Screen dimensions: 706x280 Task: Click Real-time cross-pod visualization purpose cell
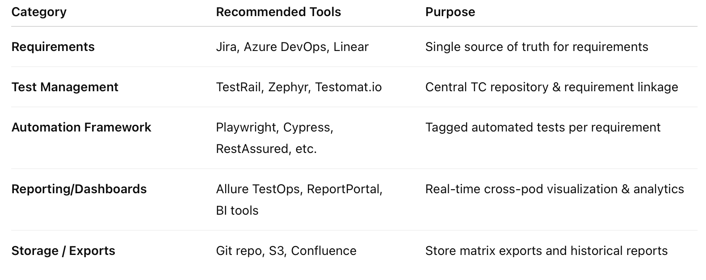coord(554,189)
